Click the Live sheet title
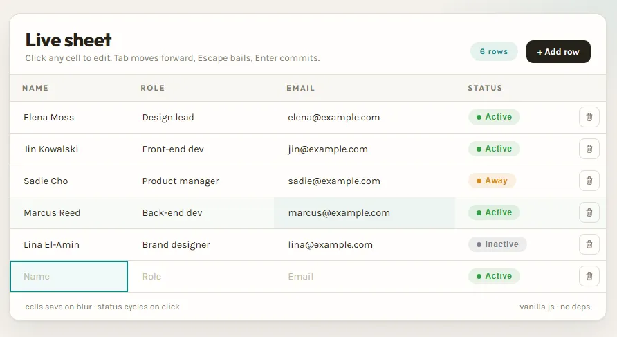Image resolution: width=617 pixels, height=337 pixels. 68,39
